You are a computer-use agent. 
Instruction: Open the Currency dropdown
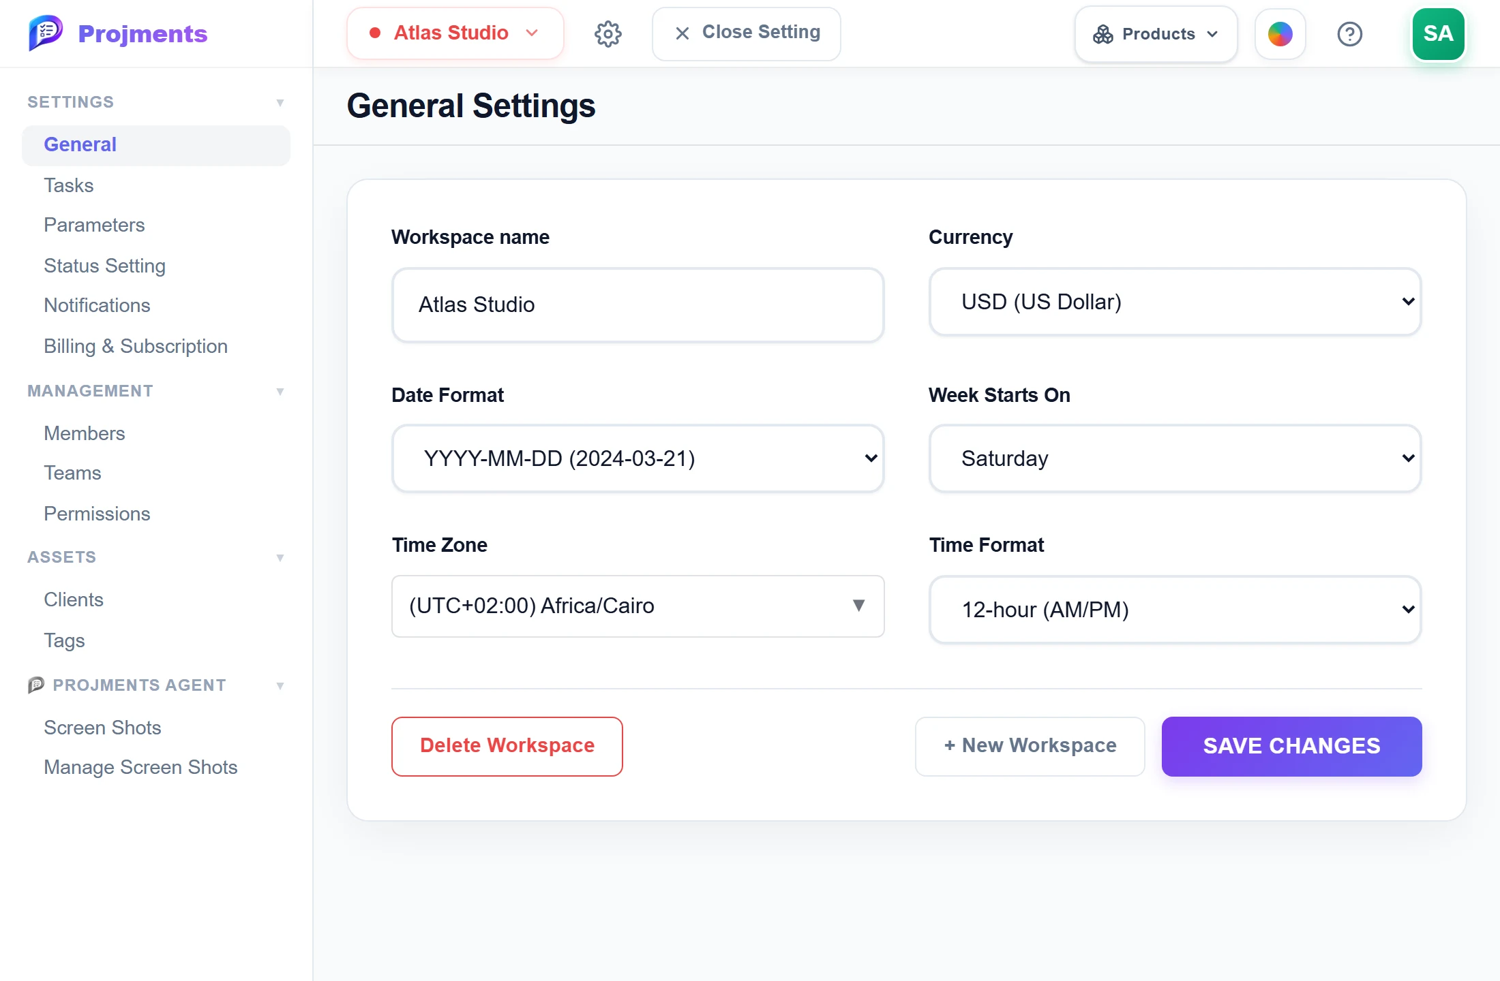(1175, 302)
